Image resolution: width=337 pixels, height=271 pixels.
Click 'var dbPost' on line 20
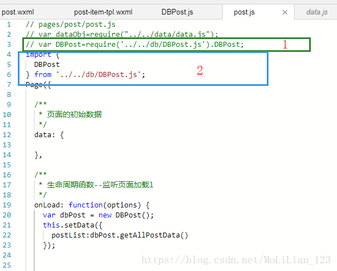[x=64, y=215]
